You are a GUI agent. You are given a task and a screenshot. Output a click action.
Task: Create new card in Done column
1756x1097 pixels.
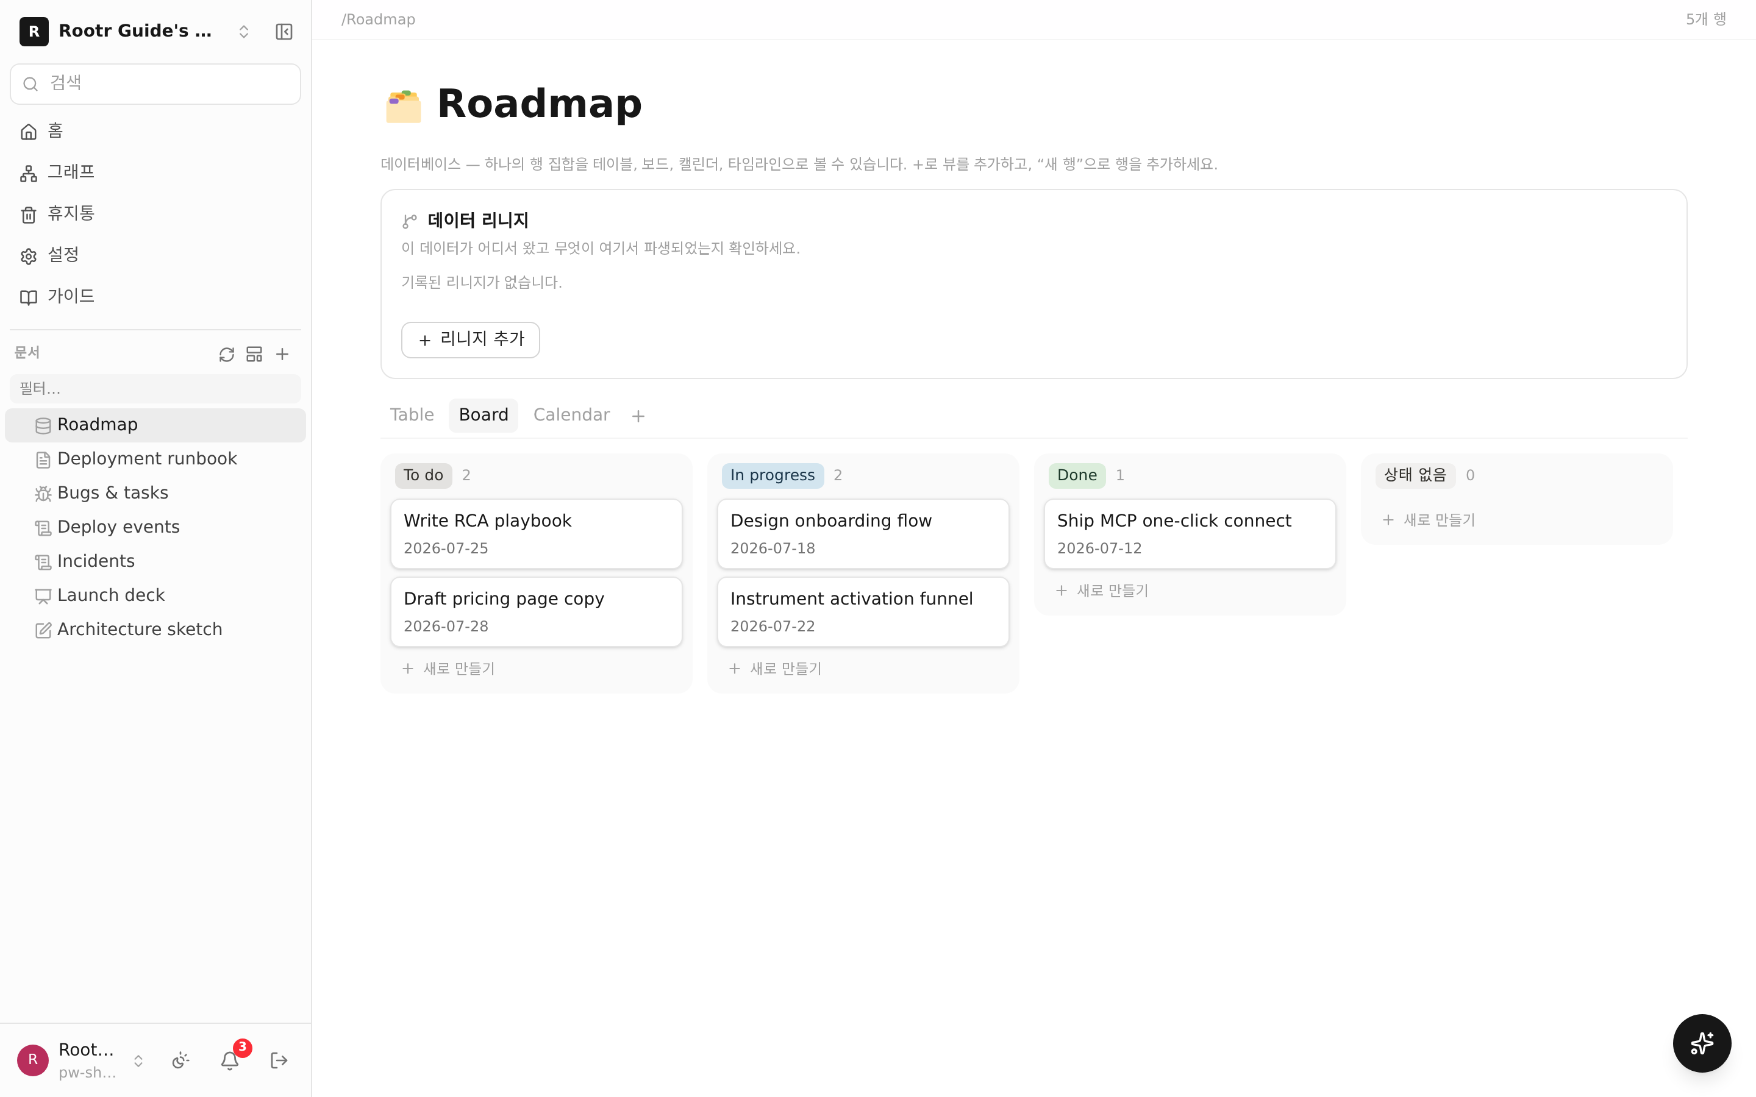pyautogui.click(x=1102, y=591)
